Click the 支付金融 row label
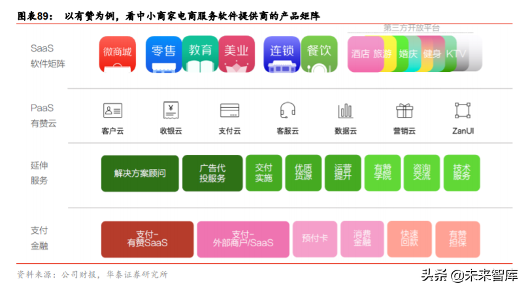 pyautogui.click(x=39, y=238)
